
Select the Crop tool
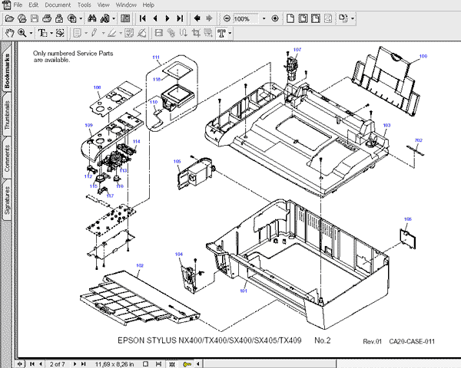196,33
